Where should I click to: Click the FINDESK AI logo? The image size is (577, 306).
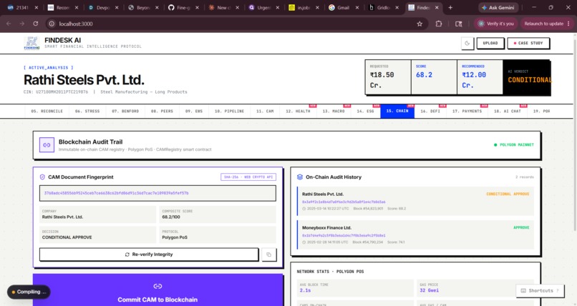[31, 43]
